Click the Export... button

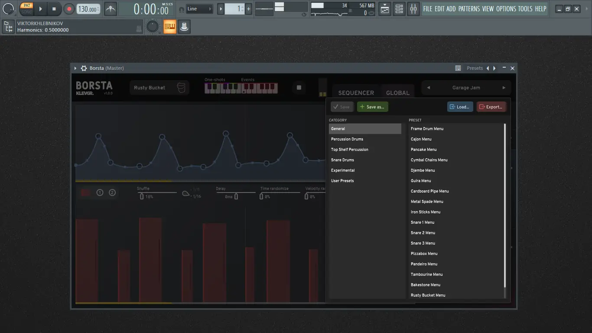(491, 107)
